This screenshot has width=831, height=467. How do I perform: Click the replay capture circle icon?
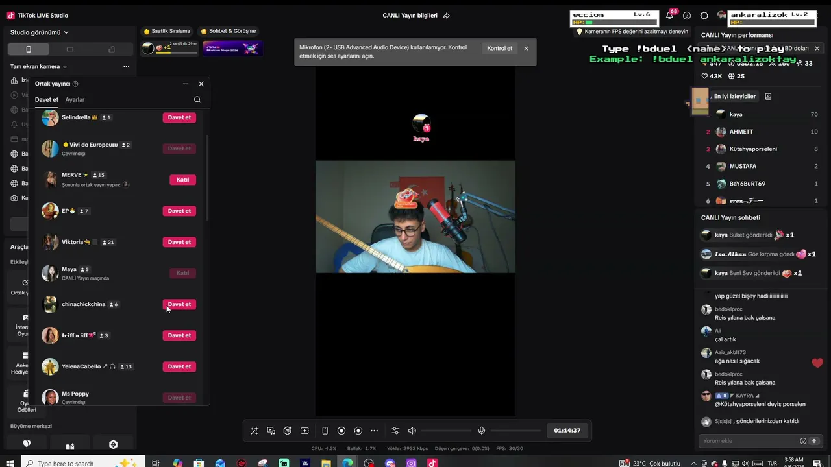coord(358,431)
